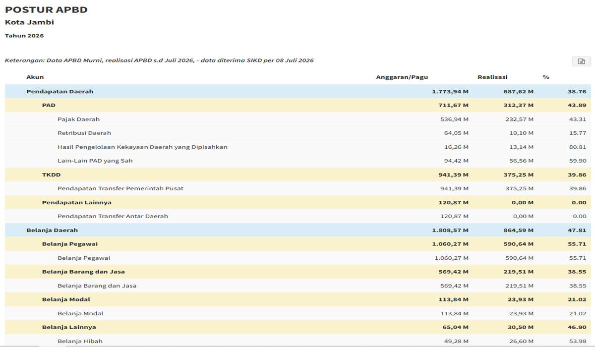Click the Excel export icon
This screenshot has height=347, width=595.
click(581, 61)
